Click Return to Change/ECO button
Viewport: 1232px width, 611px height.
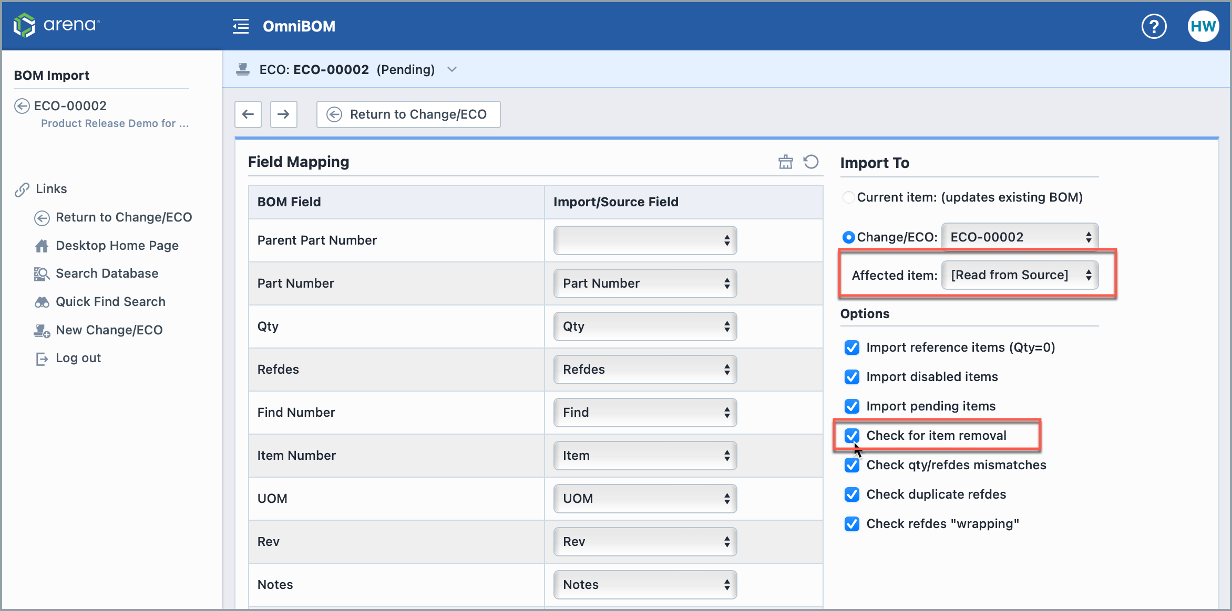[408, 114]
